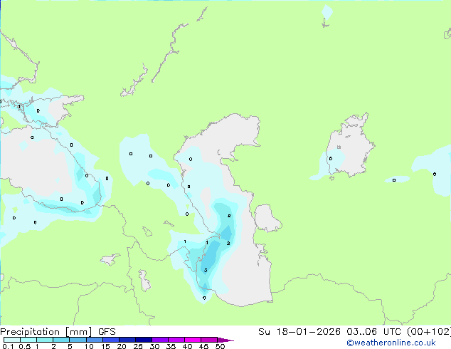Select the 20–25 mm legend color swatch
The height and width of the screenshot is (349, 451).
point(127,340)
